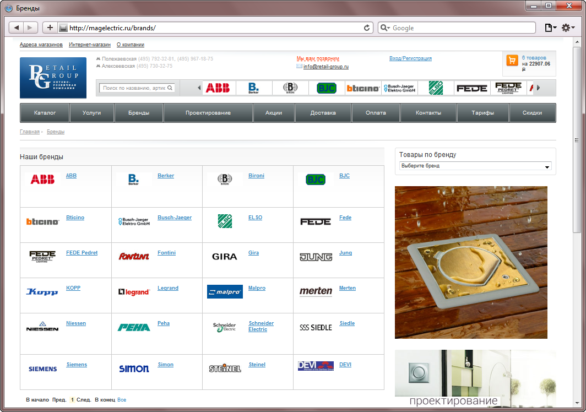586x412 pixels.
Task: Select the BJC logo in the carousel
Action: 326,88
